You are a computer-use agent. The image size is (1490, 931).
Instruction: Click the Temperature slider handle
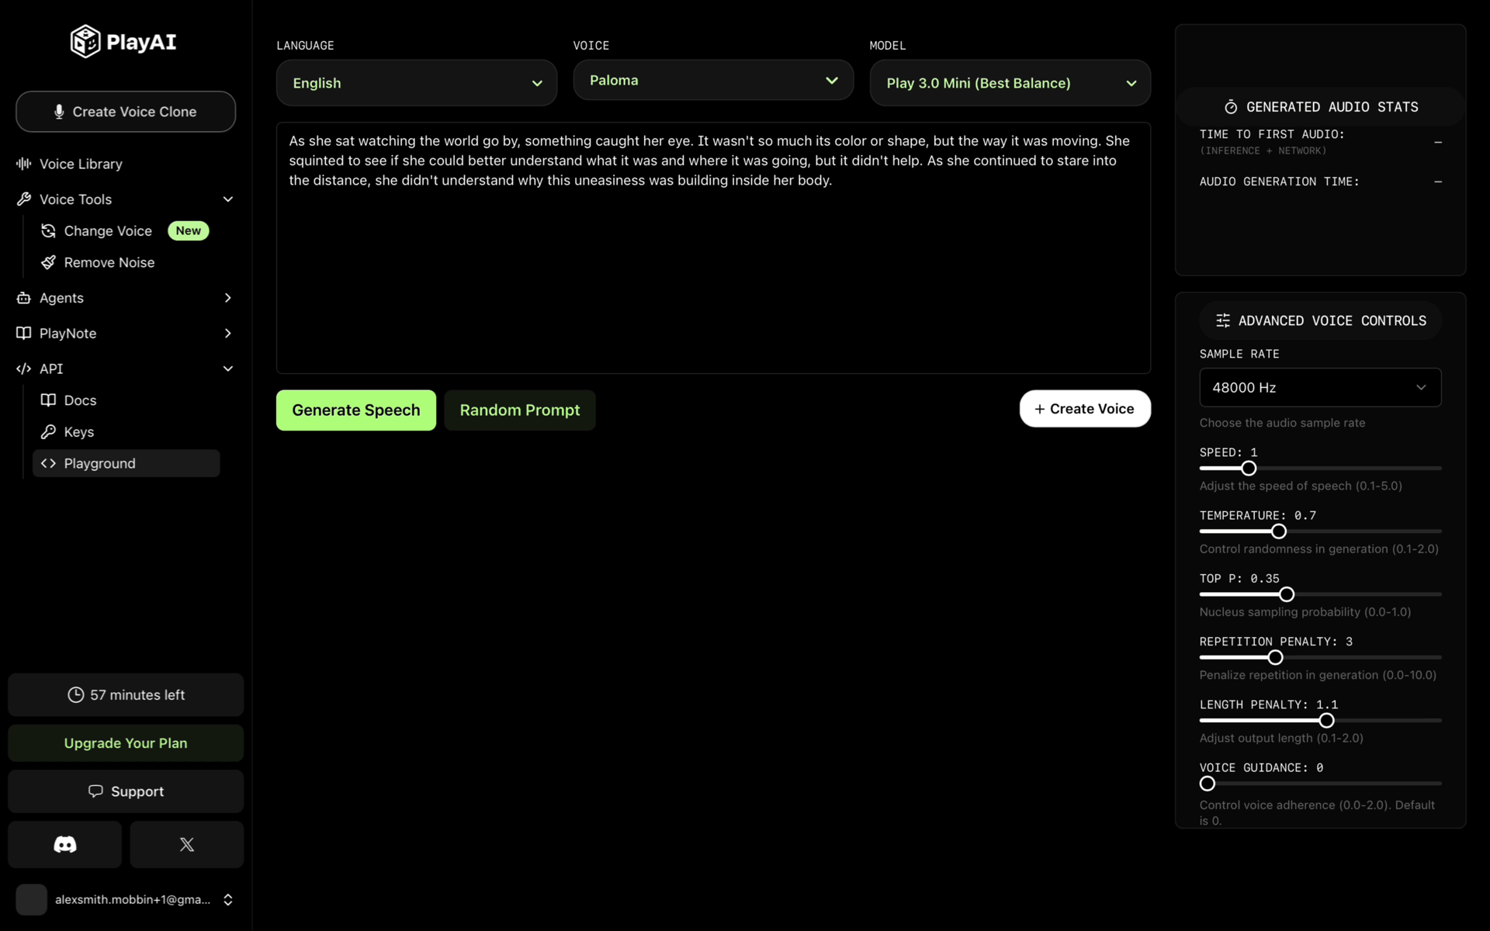pos(1279,531)
